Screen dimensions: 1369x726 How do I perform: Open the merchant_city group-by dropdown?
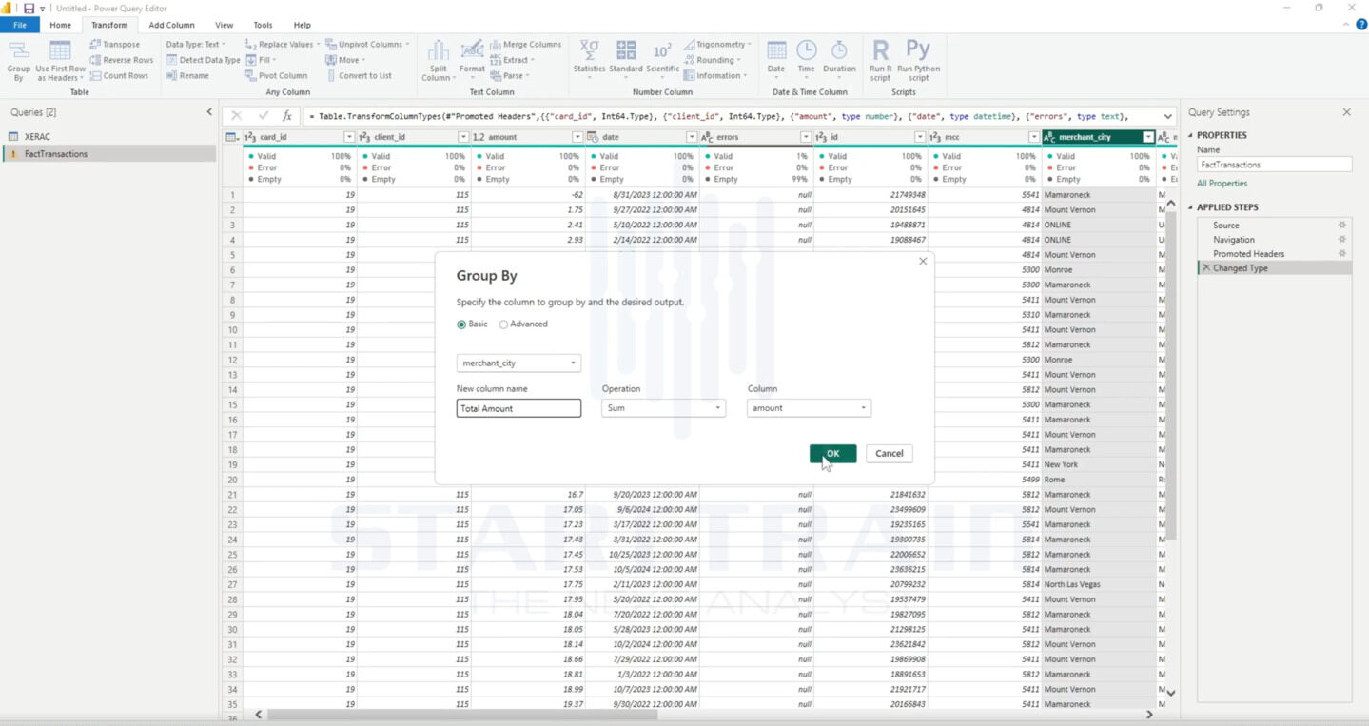coord(518,363)
